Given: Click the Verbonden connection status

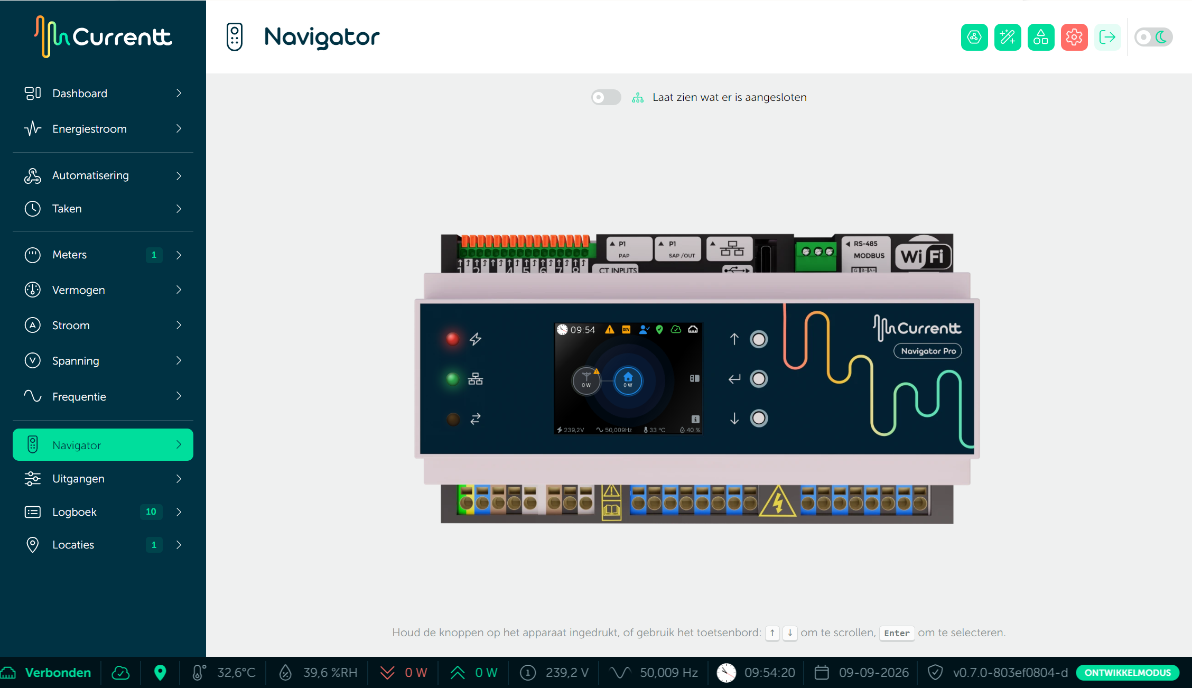Looking at the screenshot, I should coord(58,673).
